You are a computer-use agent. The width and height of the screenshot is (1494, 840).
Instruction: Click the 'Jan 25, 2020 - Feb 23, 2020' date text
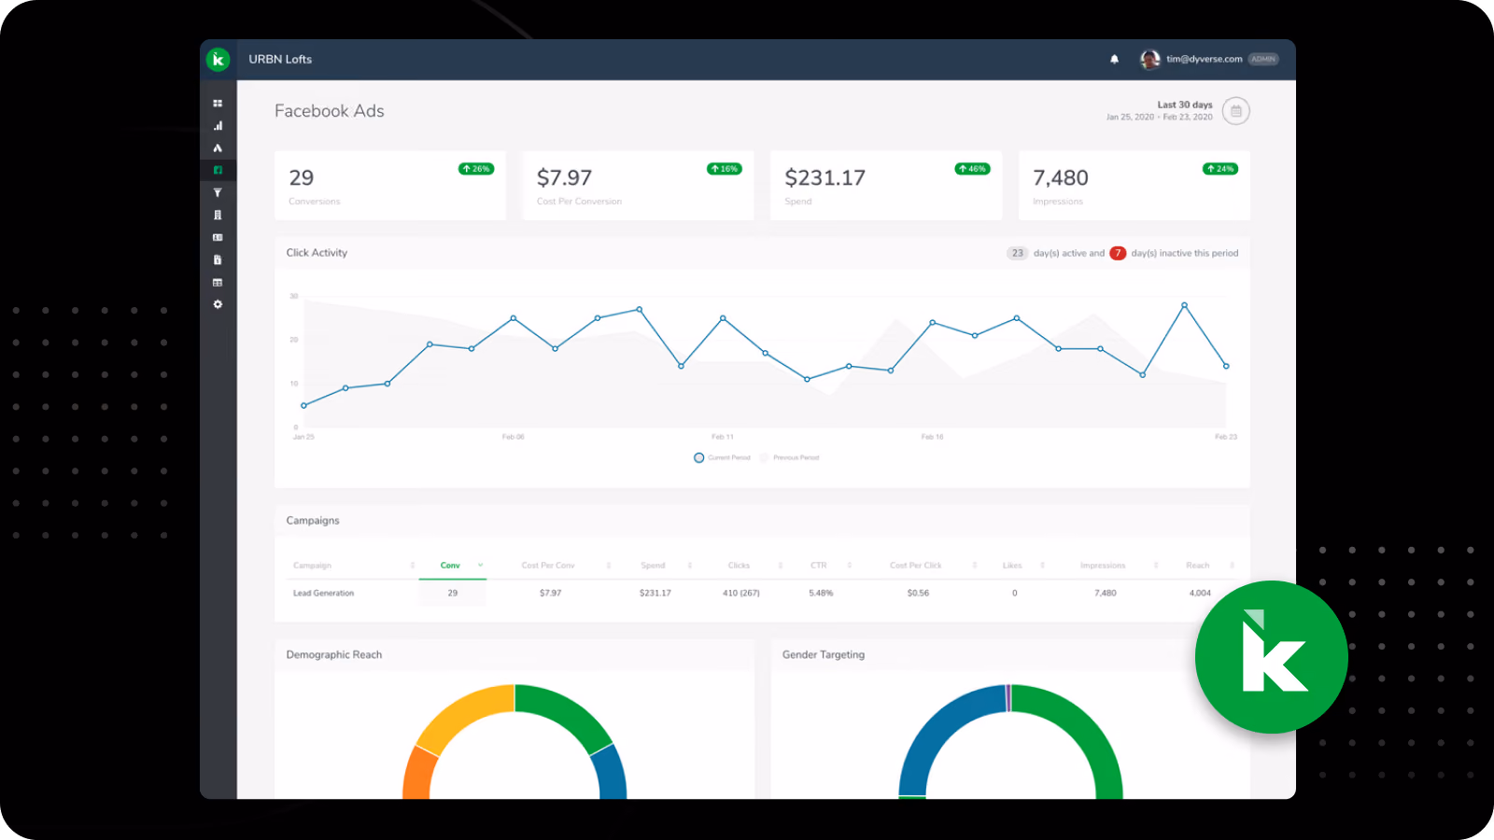(1160, 118)
